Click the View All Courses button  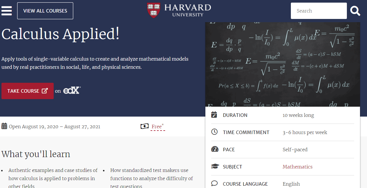pos(45,11)
